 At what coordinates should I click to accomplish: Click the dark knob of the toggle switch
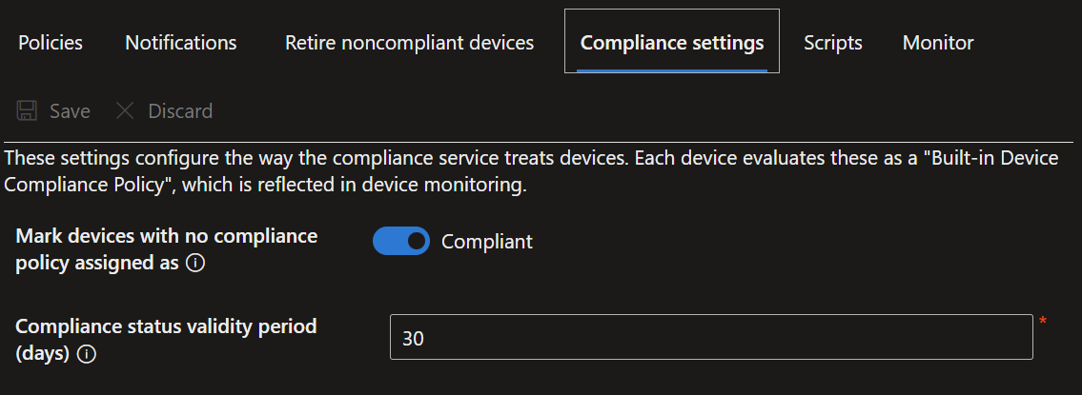(x=416, y=241)
